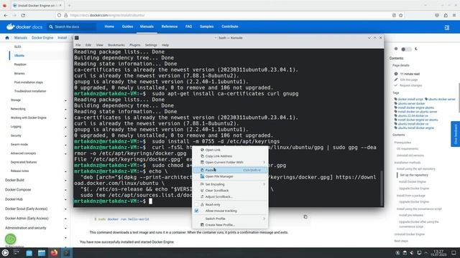This screenshot has height=258, width=460.
Task: Reload the page in Firefox
Action: pos(23,15)
